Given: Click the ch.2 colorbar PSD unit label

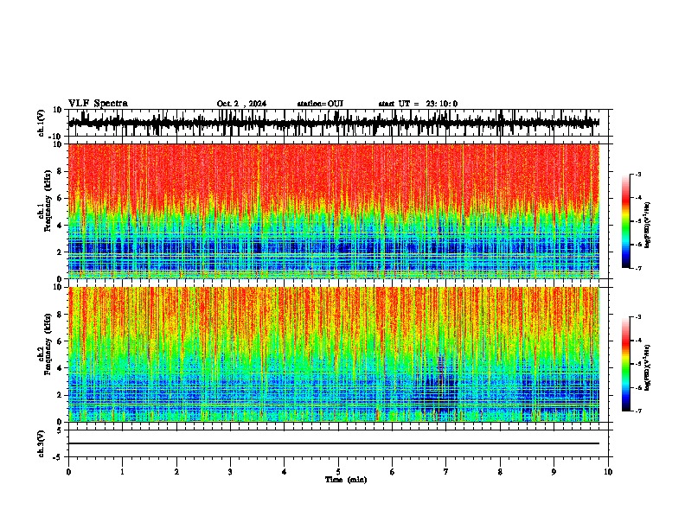Looking at the screenshot, I should pos(647,367).
